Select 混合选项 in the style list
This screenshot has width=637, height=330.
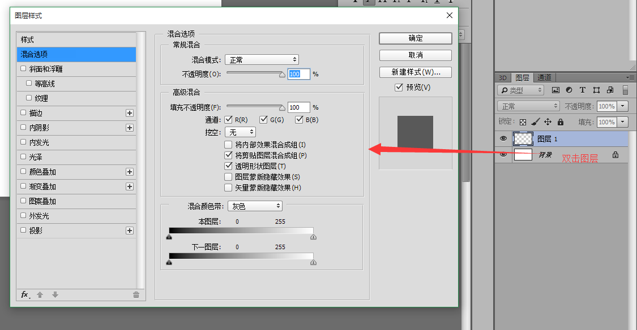coord(76,54)
